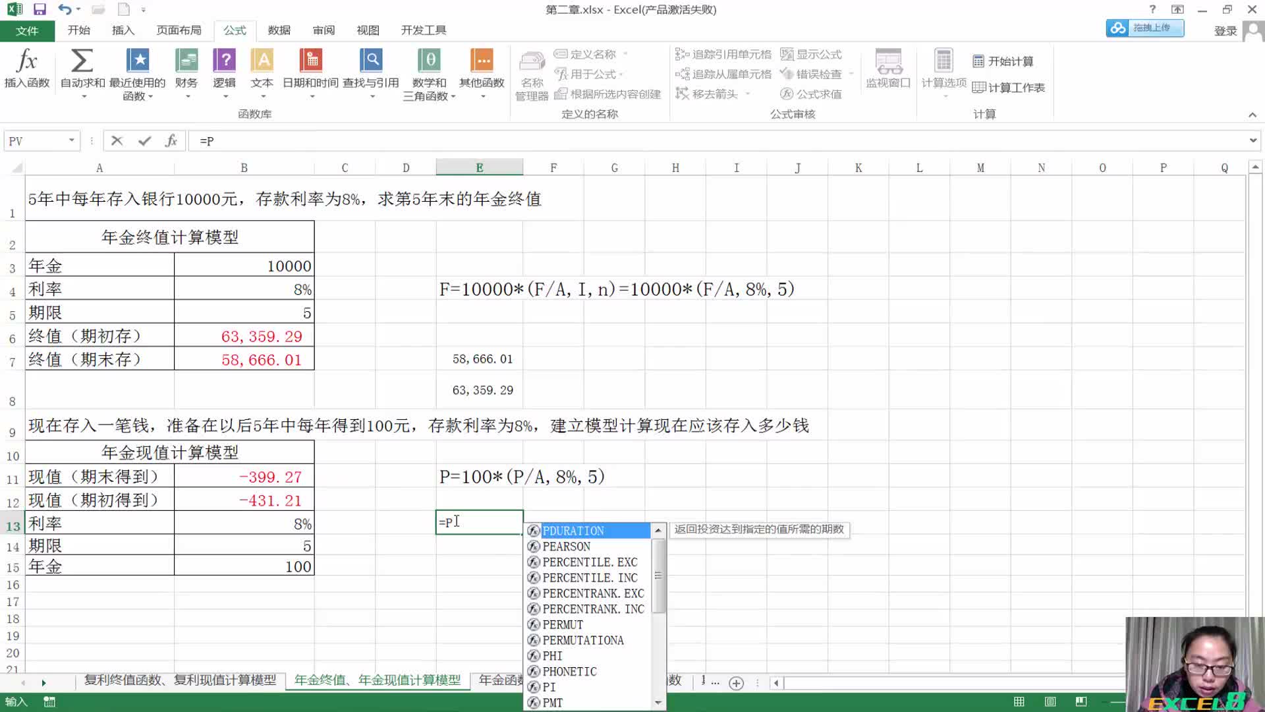
Task: Enable Normal view from the status bar
Action: coord(1019,701)
